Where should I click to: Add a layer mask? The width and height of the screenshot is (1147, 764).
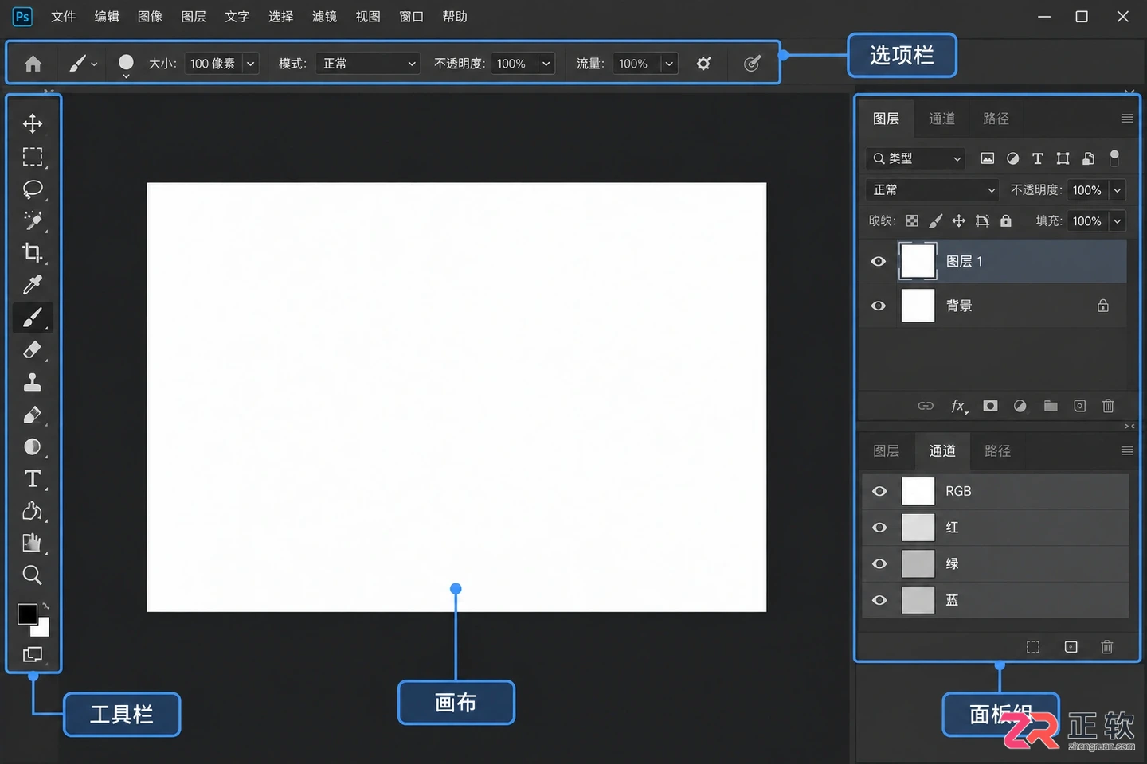[990, 406]
